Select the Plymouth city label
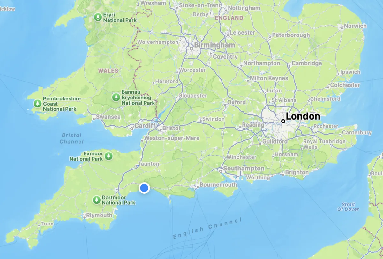 [x=99, y=215]
